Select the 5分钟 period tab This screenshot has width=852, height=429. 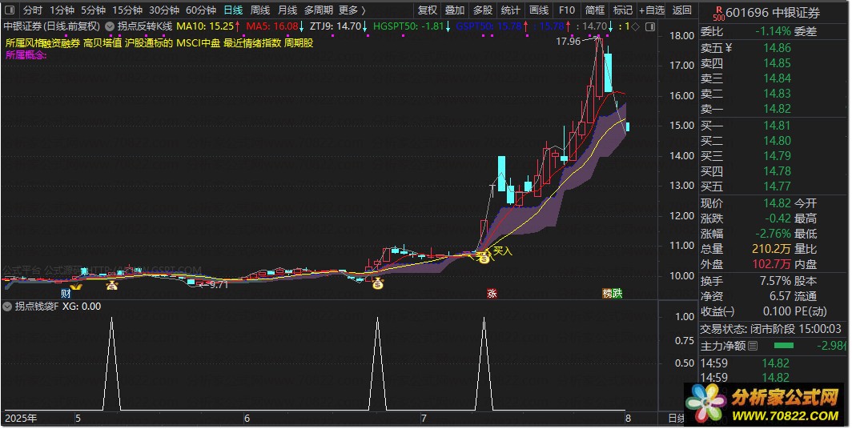point(93,10)
